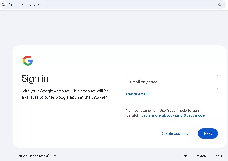
Task: Open the Terms footer link
Action: pos(218,156)
